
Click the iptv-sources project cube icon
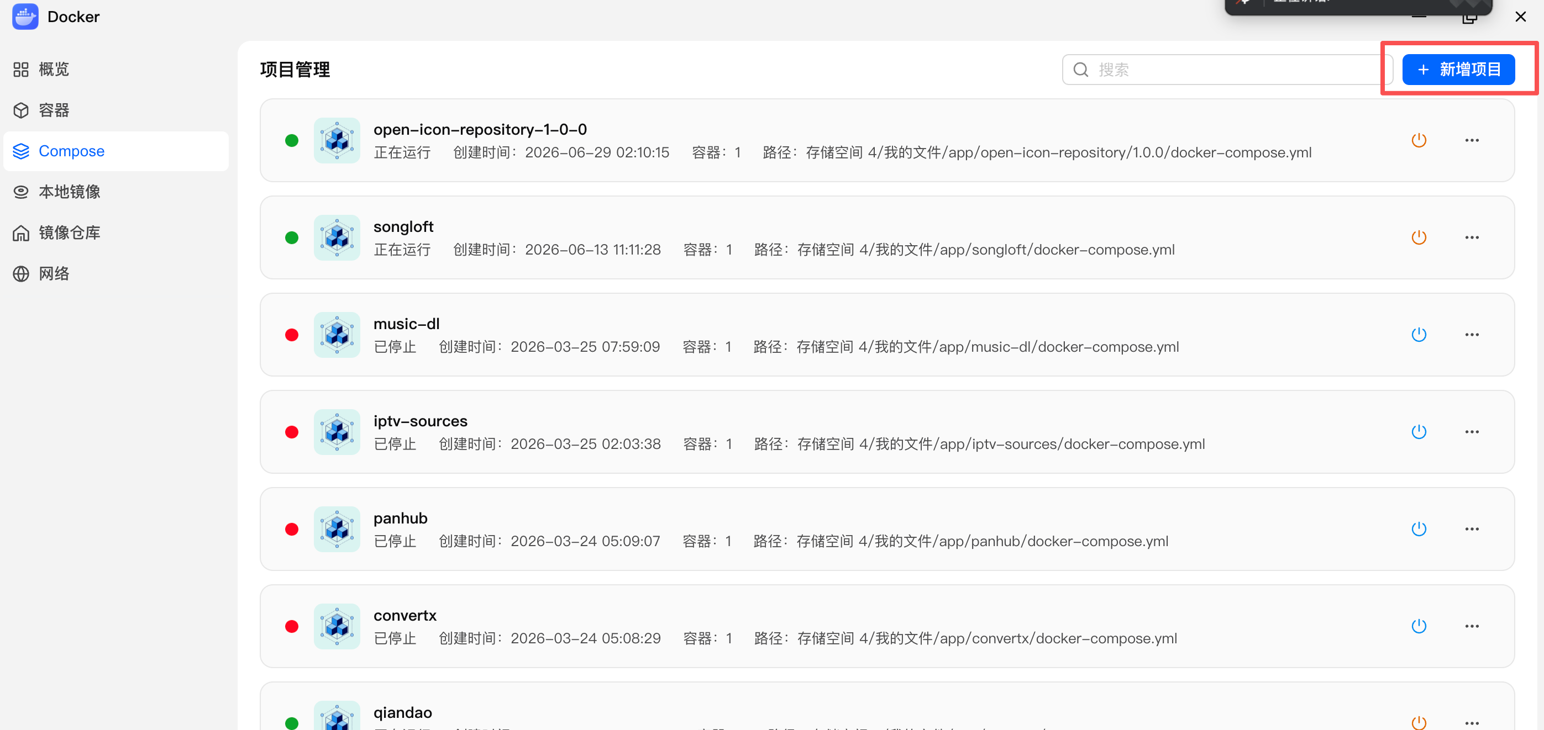pos(337,432)
